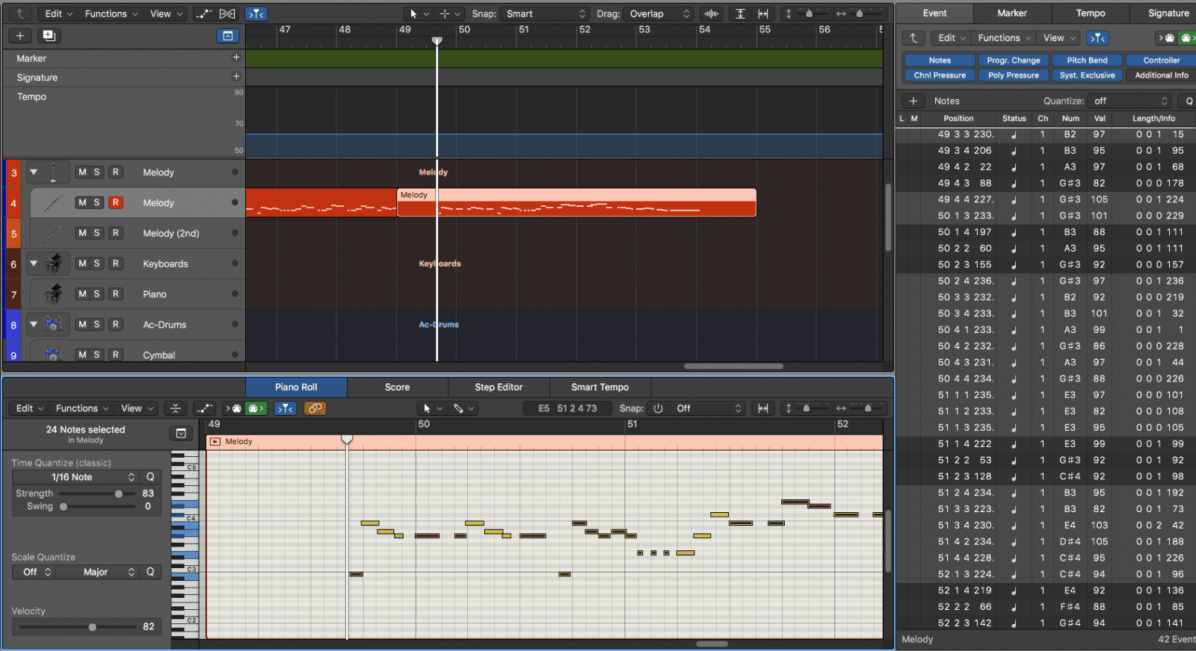Screen dimensions: 1196x651
Task: Click the automation curve icon in the tracks toolbar
Action: (x=203, y=13)
